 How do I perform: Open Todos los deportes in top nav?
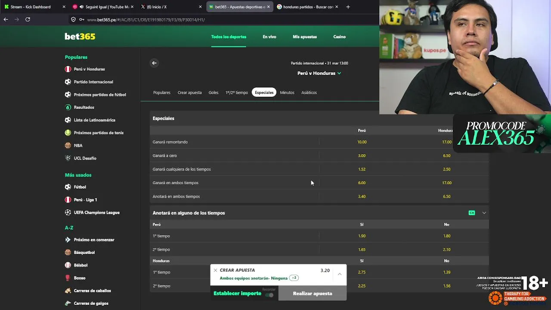[x=229, y=37]
